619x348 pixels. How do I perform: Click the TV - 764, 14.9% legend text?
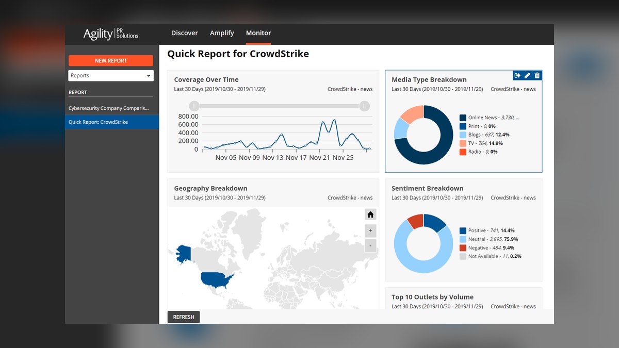(x=485, y=143)
